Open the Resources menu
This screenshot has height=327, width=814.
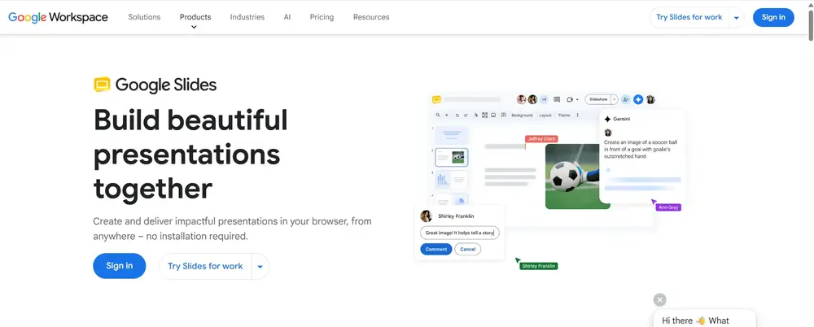371,17
